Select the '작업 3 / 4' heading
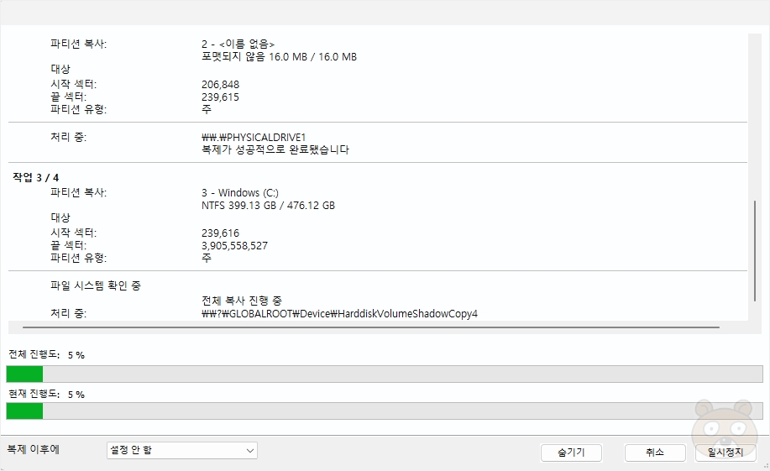 click(35, 177)
